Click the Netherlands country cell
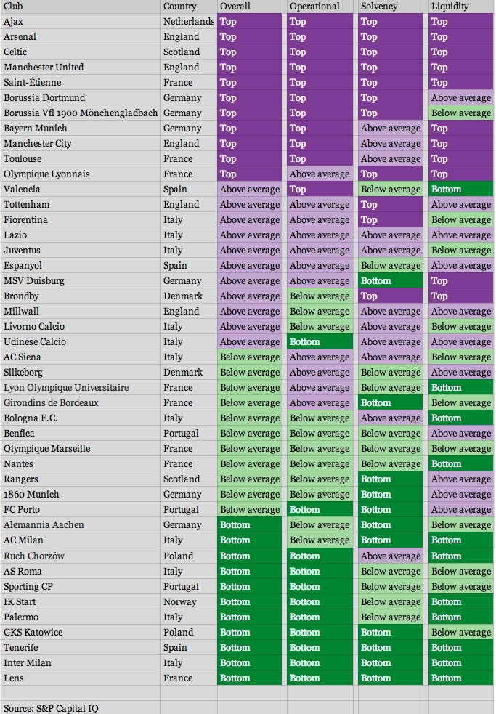The width and height of the screenshot is (496, 714). click(189, 22)
